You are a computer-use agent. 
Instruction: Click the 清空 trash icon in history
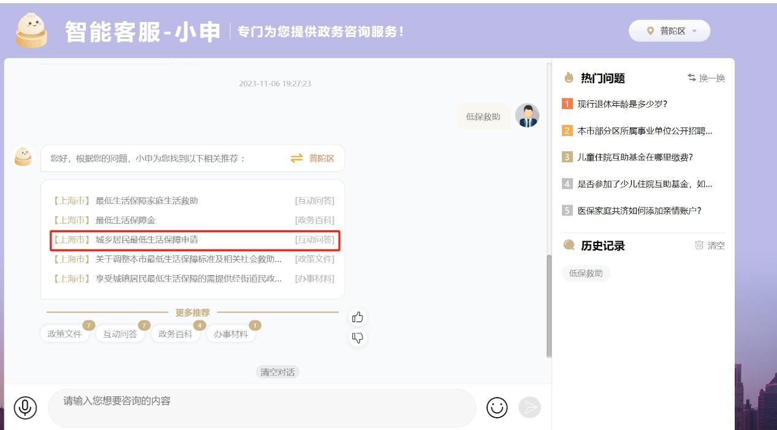(699, 245)
